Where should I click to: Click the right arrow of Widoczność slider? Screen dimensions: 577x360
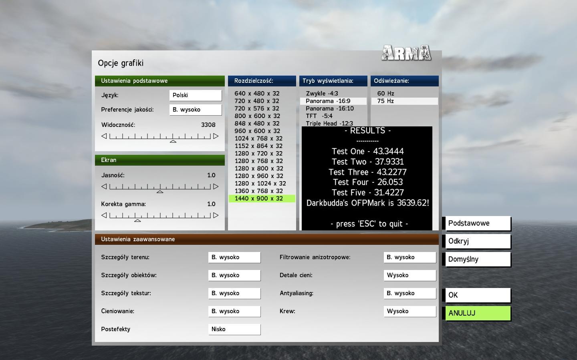point(216,136)
